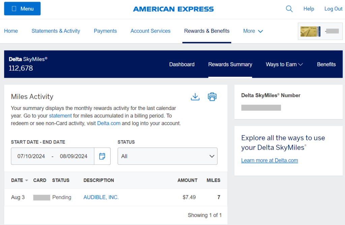Image resolution: width=345 pixels, height=225 pixels.
Task: Switch to the Dashboard tab
Action: click(x=182, y=64)
